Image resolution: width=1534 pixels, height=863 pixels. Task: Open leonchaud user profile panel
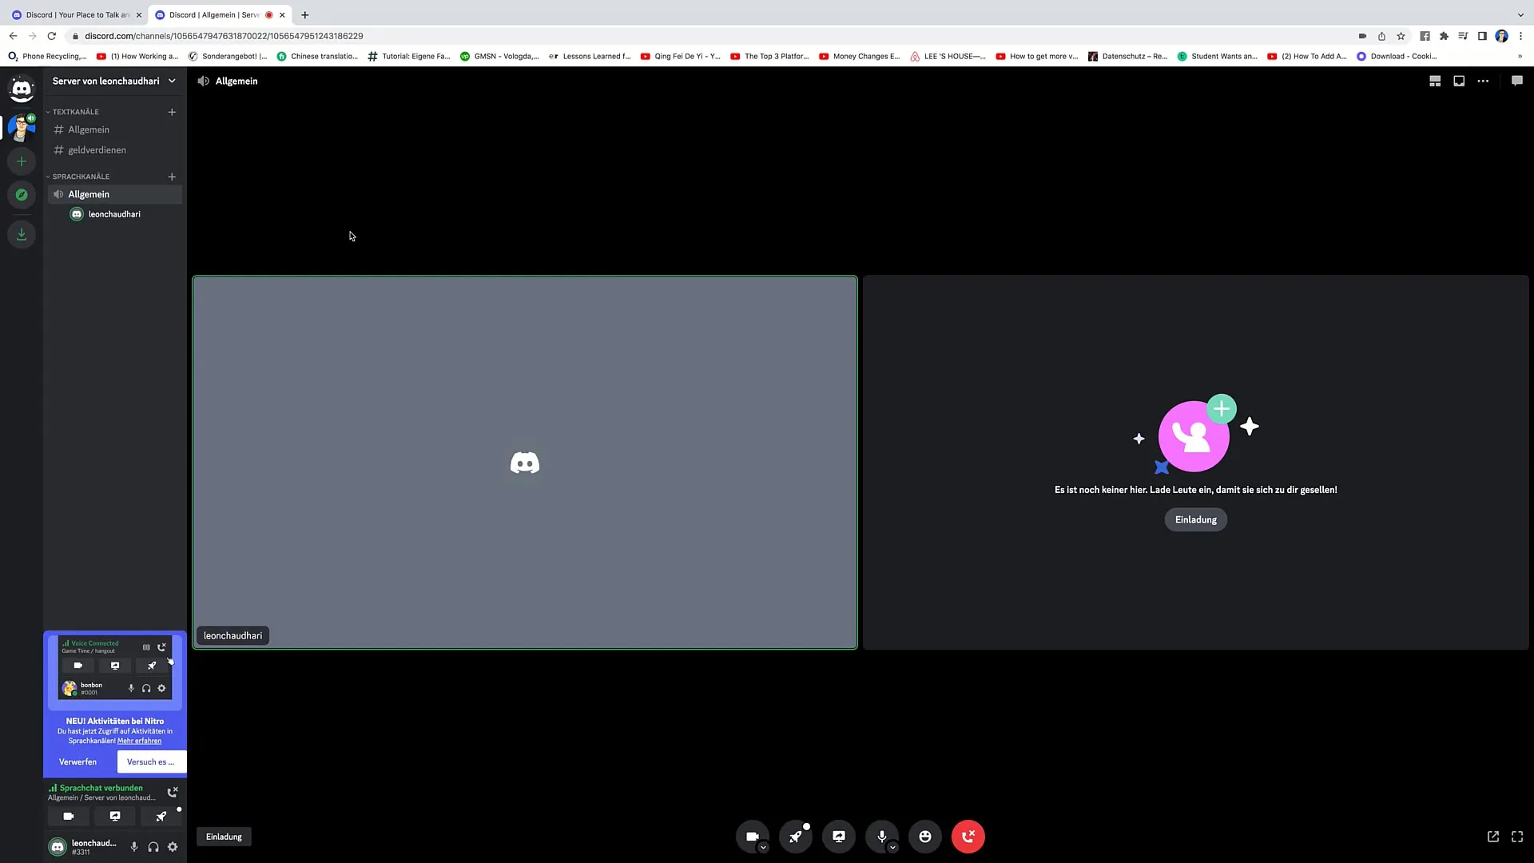(84, 847)
